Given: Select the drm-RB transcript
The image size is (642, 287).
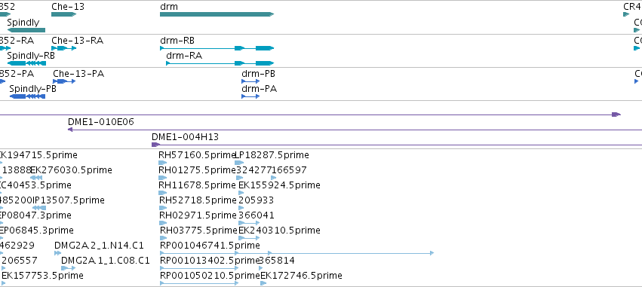Looking at the screenshot, I should point(217,48).
